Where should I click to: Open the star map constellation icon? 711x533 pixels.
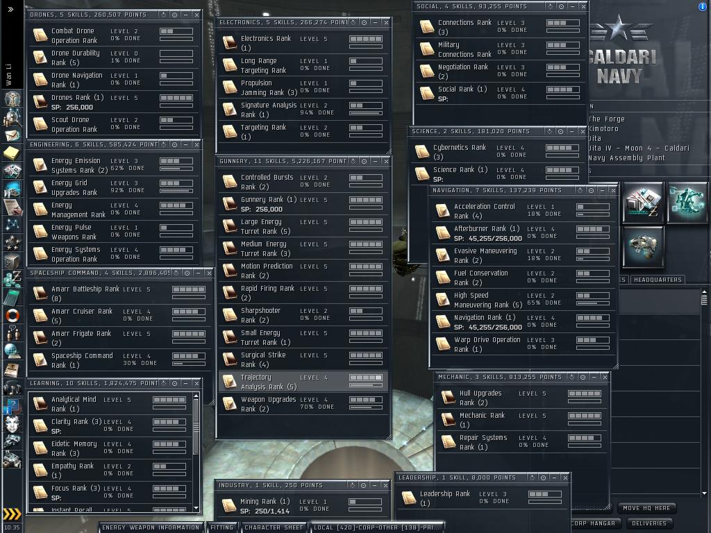(x=12, y=224)
